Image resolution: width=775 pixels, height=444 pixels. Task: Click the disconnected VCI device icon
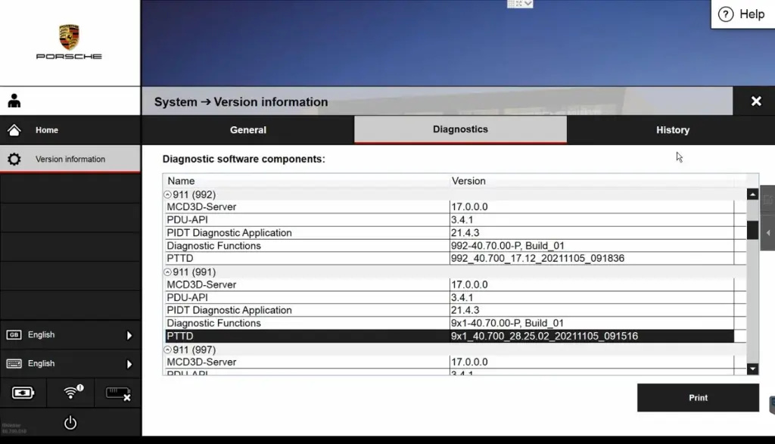pyautogui.click(x=117, y=393)
